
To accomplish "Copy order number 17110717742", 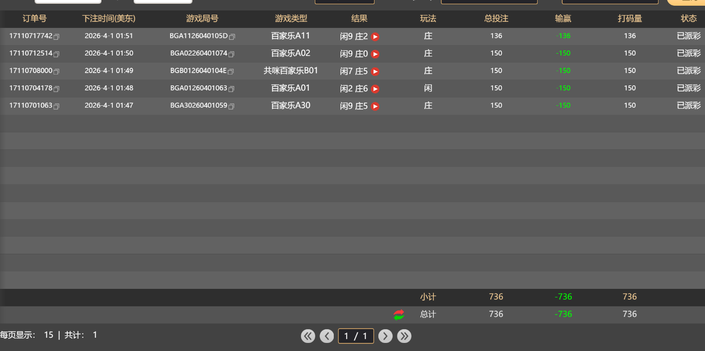I will click(56, 37).
